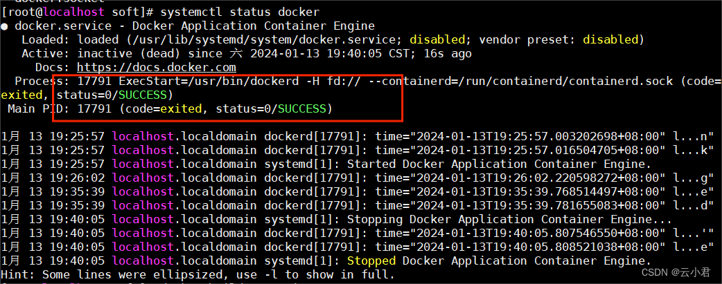The width and height of the screenshot is (722, 284).
Task: Click the white status dot before docker.service
Action: (4, 26)
